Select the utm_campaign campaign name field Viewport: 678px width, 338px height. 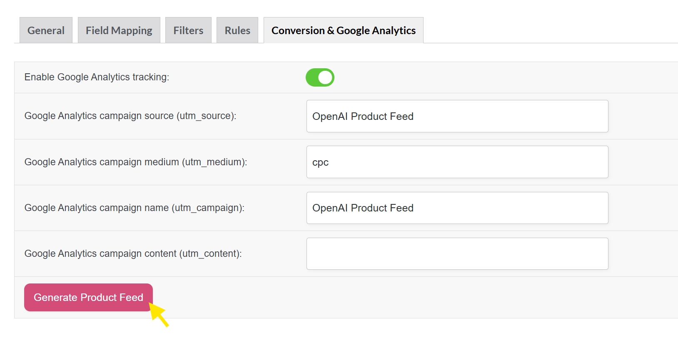[x=457, y=208]
